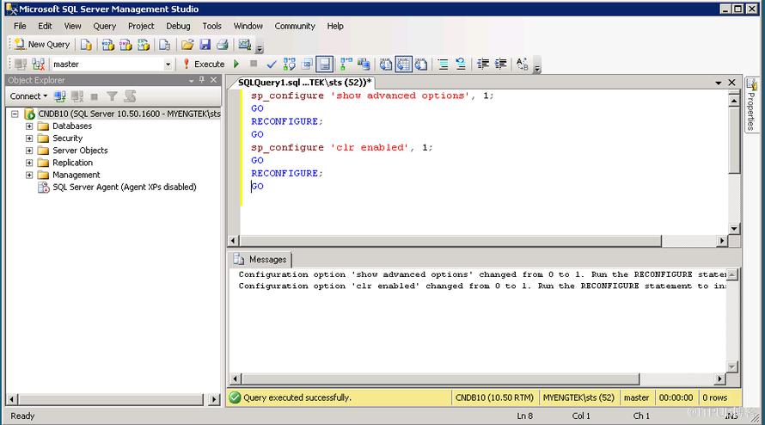Click the Print icon in toolbar

tap(223, 45)
